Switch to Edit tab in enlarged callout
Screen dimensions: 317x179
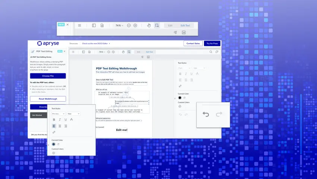pos(170,25)
